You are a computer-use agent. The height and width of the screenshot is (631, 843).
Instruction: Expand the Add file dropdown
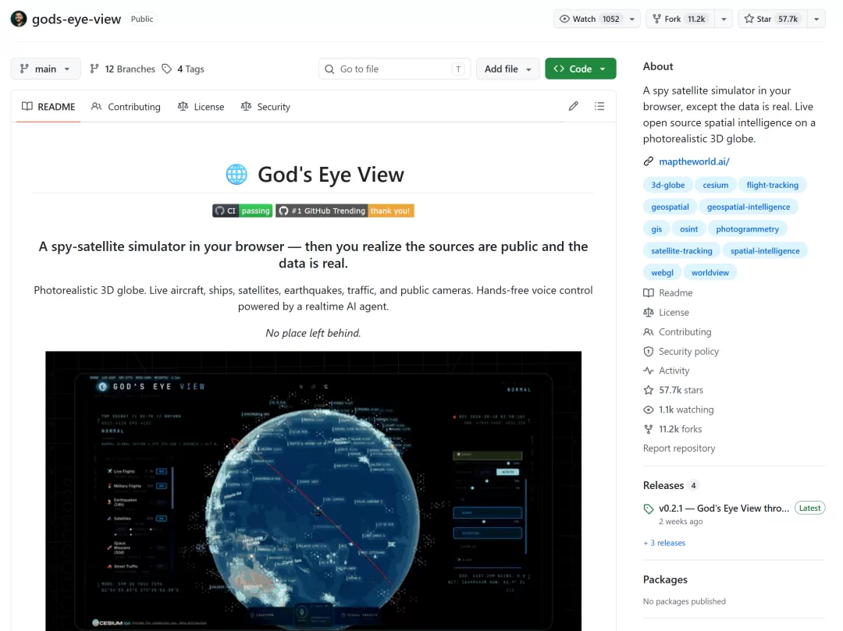point(507,69)
